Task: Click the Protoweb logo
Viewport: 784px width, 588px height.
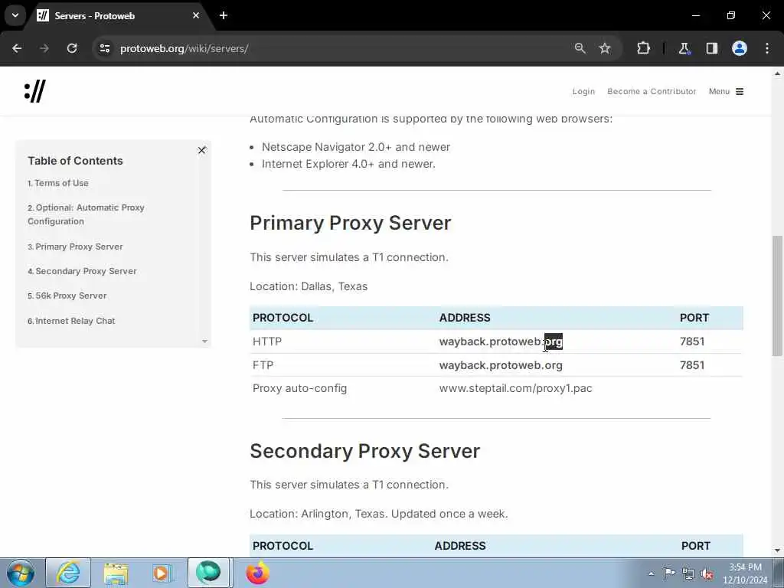Action: coord(35,91)
